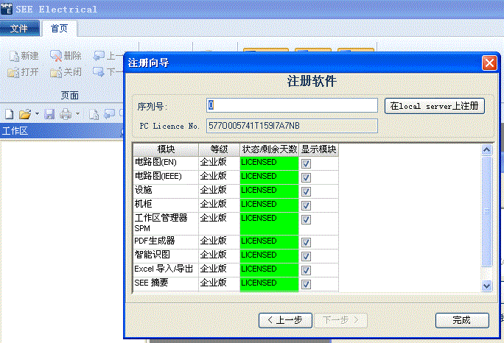
Task: Click the 序列号 serial number input field
Action: pyautogui.click(x=292, y=105)
